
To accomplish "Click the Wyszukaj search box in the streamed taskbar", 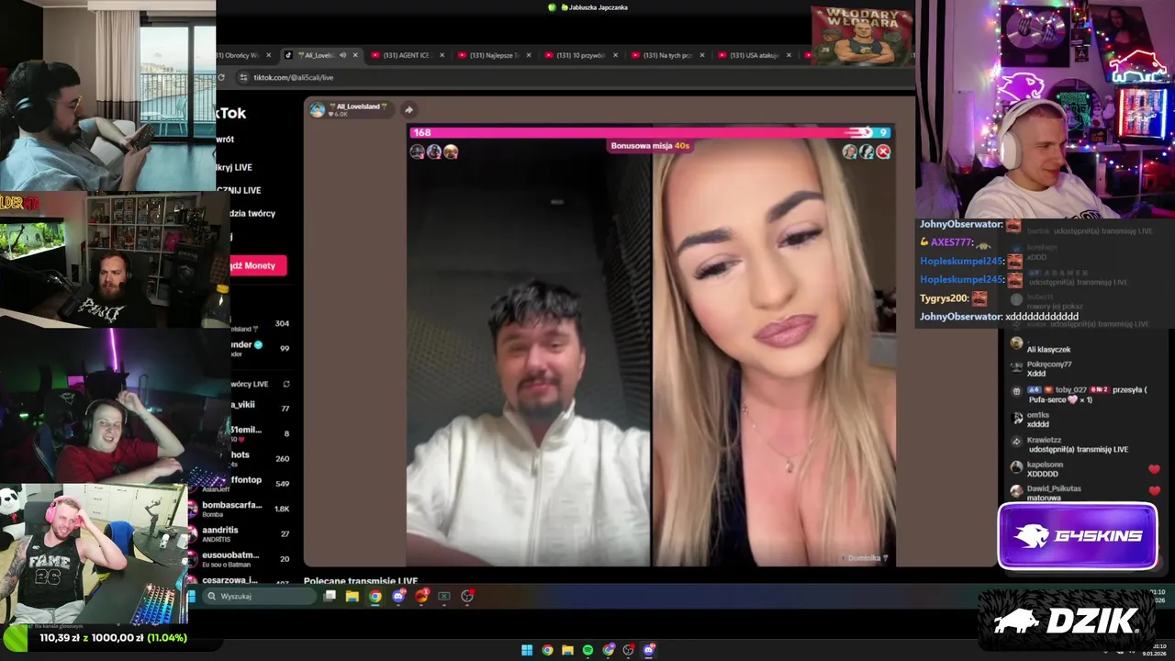I will [x=259, y=596].
